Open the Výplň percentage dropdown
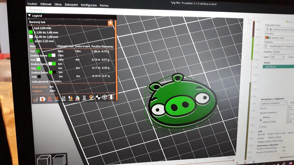The width and height of the screenshot is (294, 165). (284, 57)
